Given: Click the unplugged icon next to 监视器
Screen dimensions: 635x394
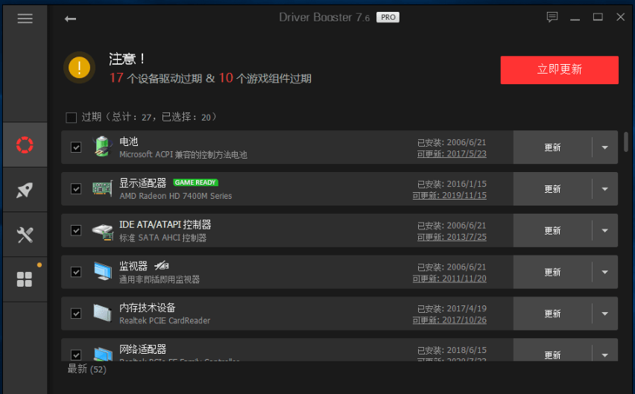Looking at the screenshot, I should pyautogui.click(x=161, y=266).
